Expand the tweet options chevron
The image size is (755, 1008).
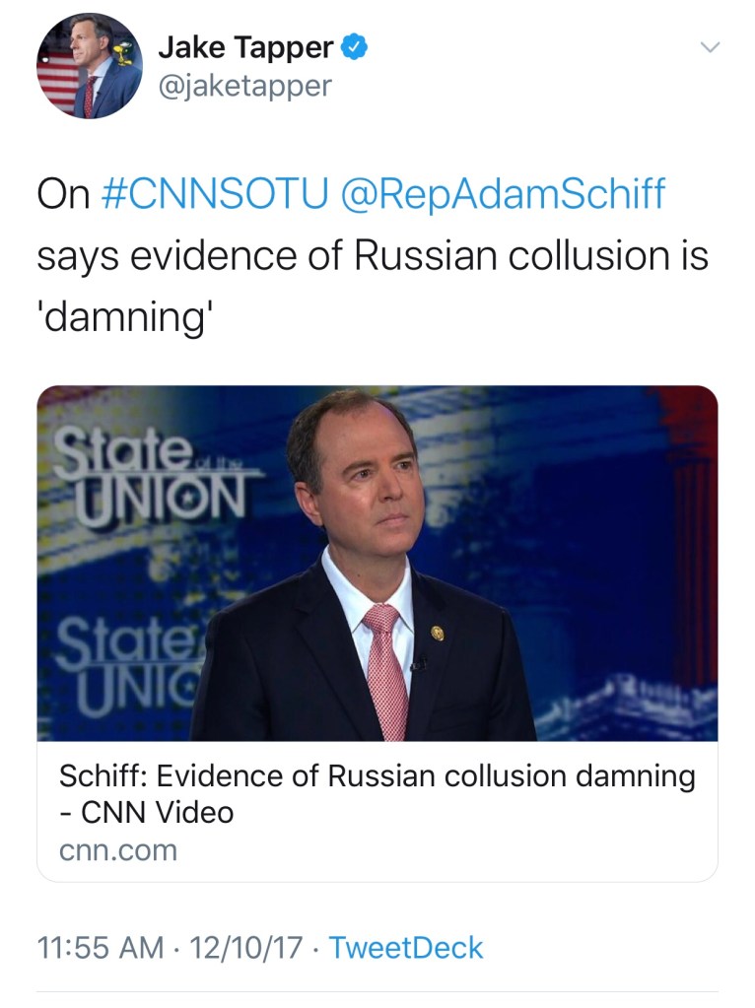pyautogui.click(x=709, y=47)
